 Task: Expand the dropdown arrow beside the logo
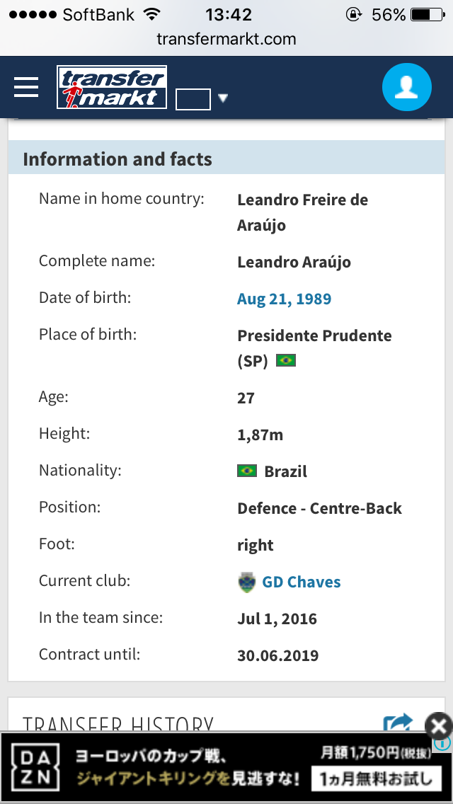[223, 98]
